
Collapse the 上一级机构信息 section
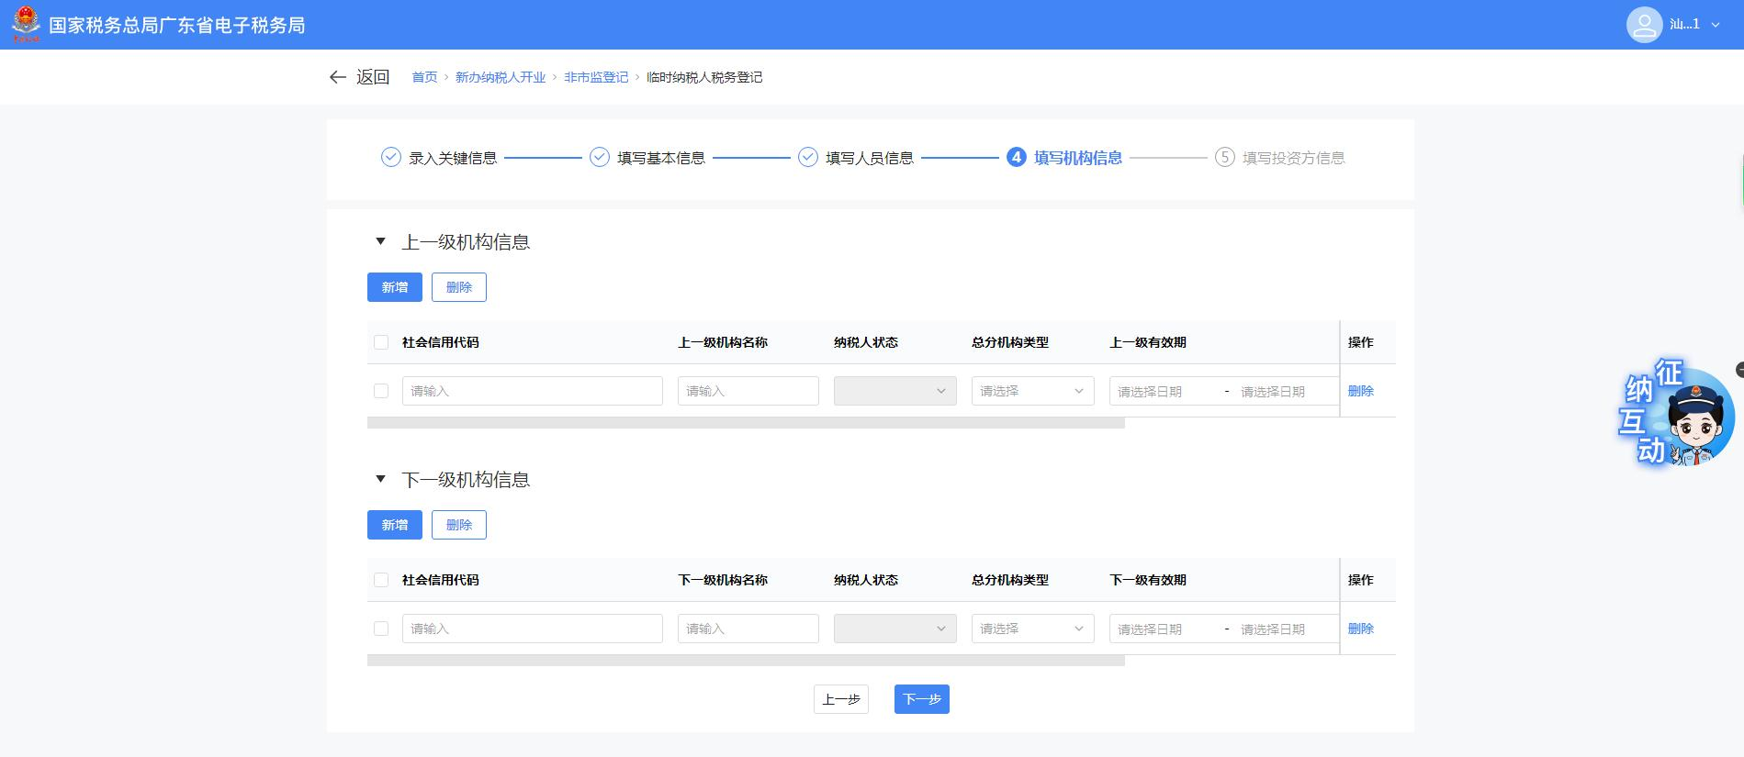click(x=380, y=242)
